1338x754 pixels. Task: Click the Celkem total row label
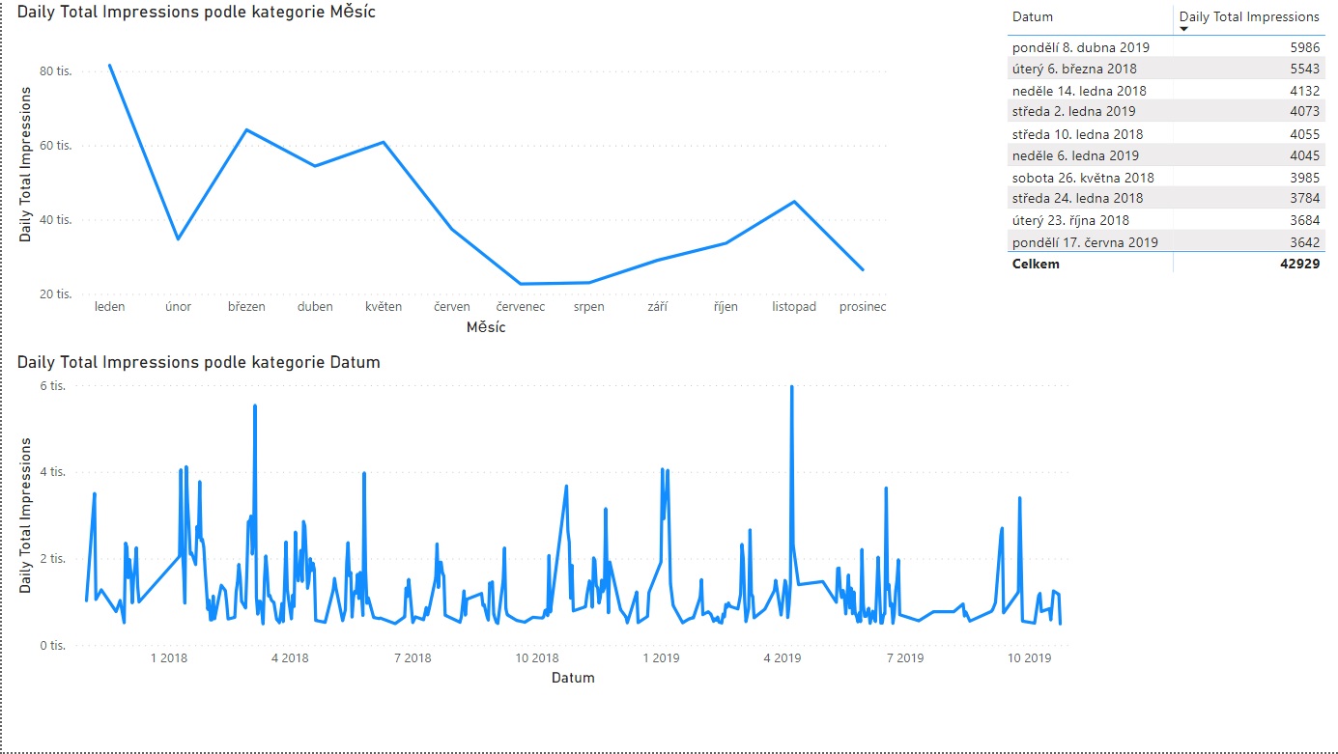click(1036, 264)
